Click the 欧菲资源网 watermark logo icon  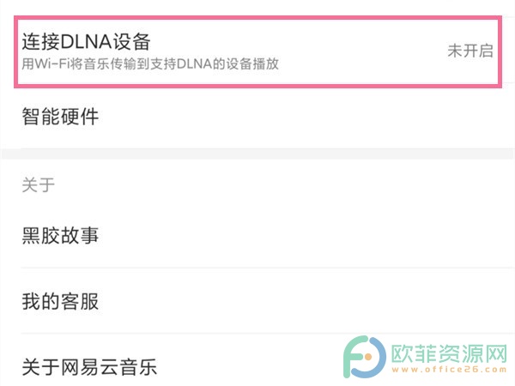point(364,357)
